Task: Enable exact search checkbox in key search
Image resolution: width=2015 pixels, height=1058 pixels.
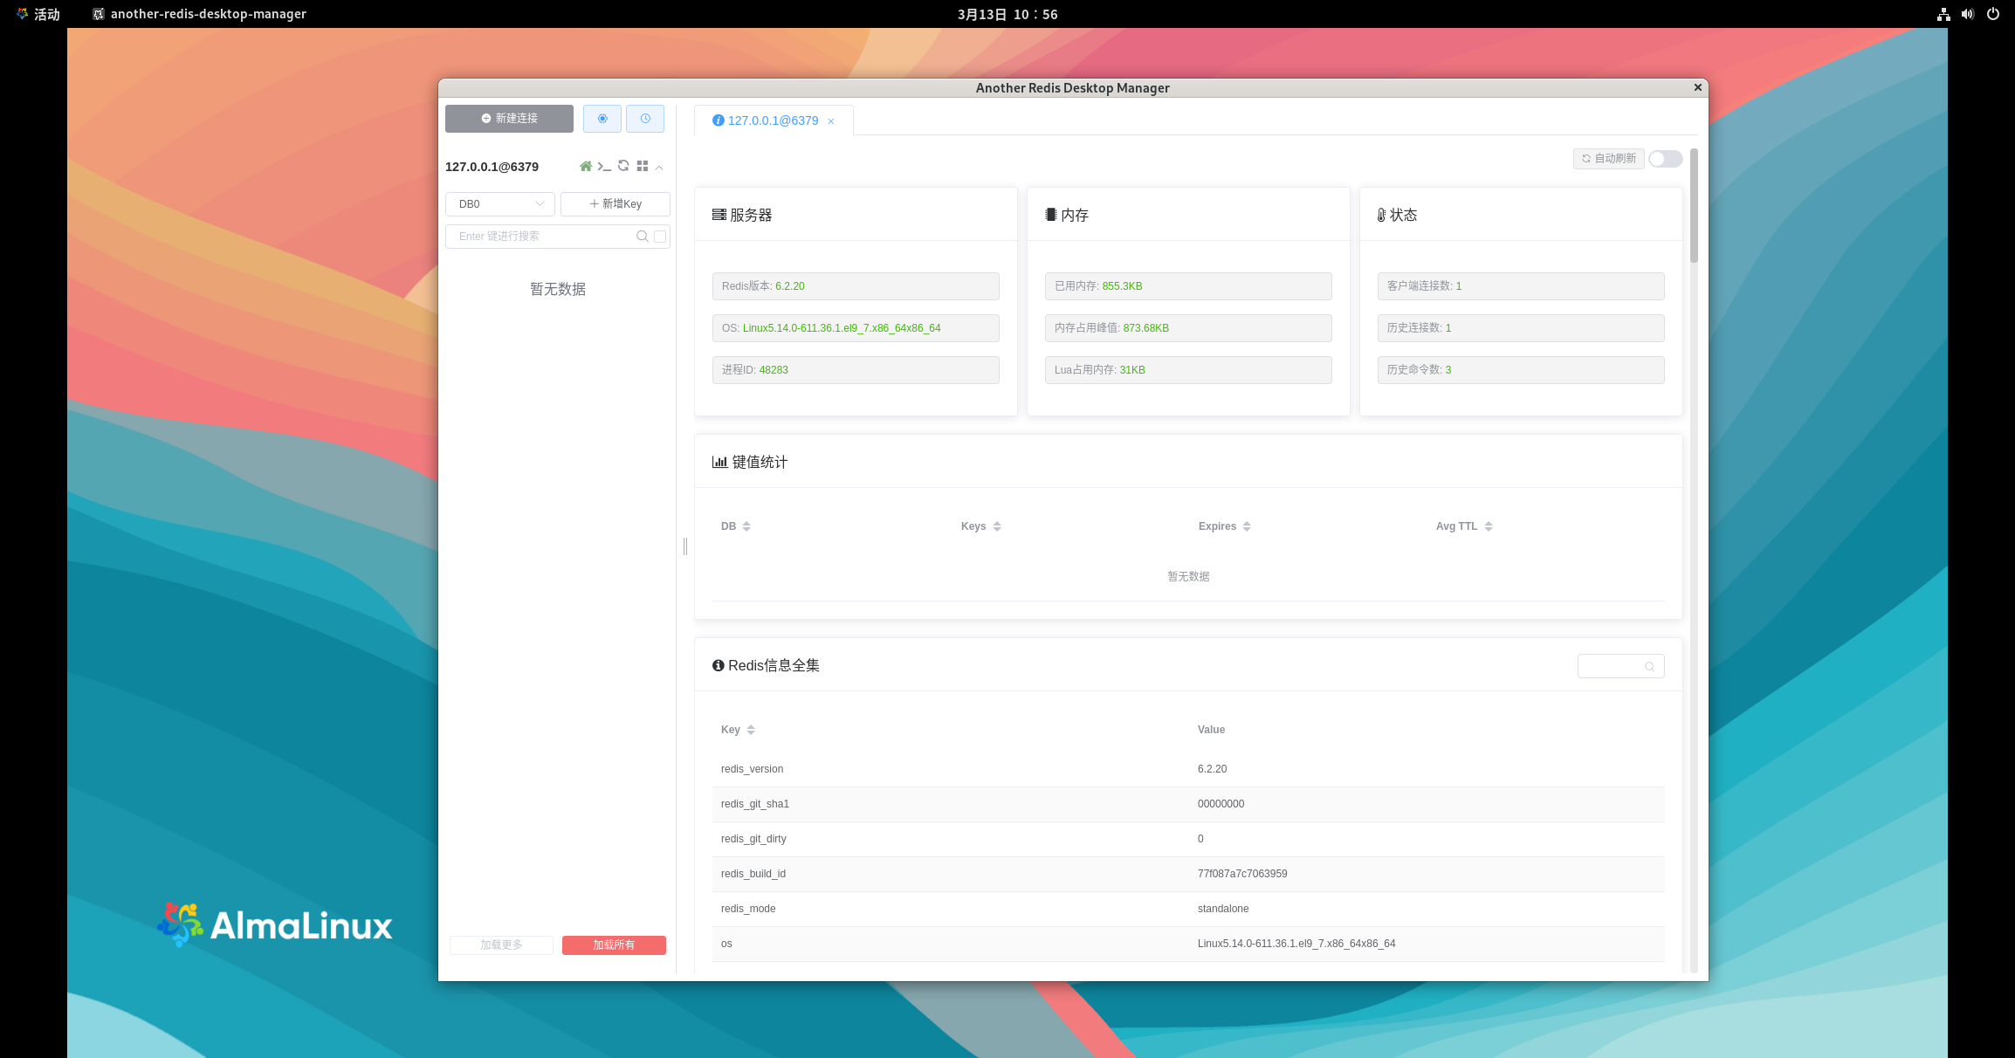Action: tap(660, 237)
